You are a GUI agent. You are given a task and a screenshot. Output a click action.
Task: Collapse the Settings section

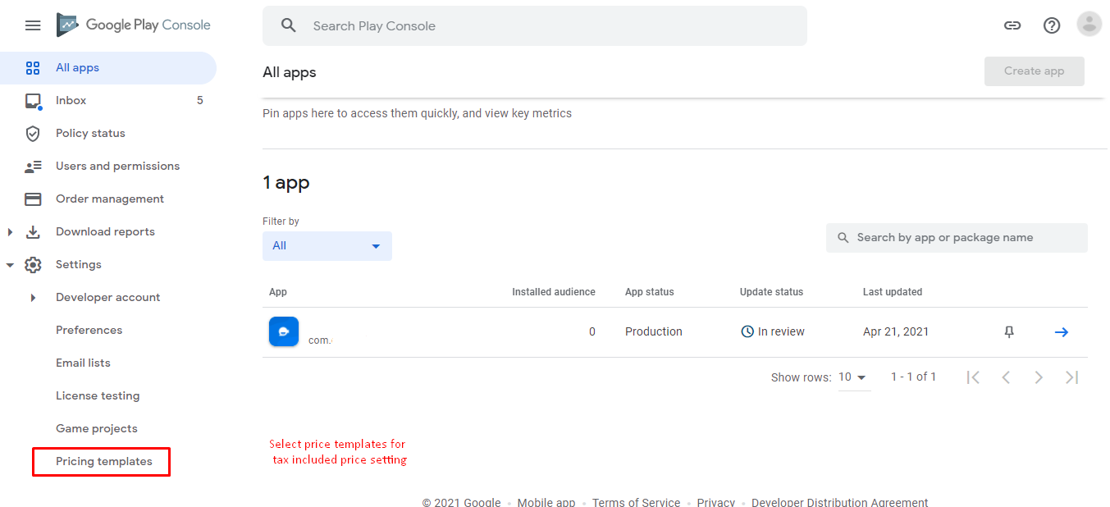point(10,265)
